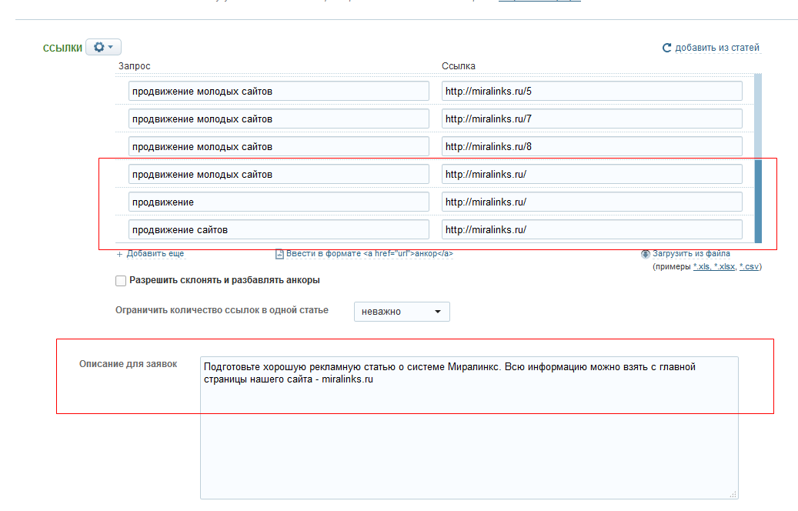The image size is (798, 511).
Task: Click Загрузить из файла link
Action: pyautogui.click(x=691, y=253)
